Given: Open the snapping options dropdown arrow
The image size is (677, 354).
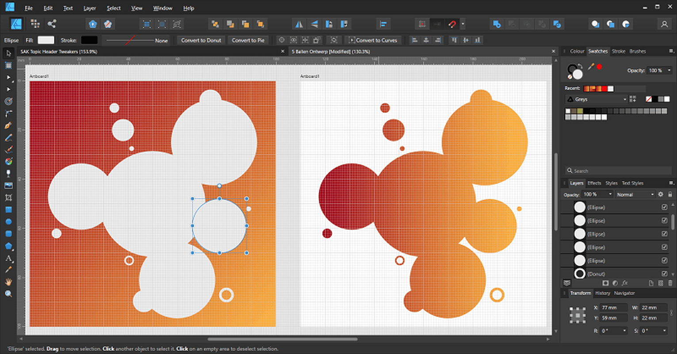Looking at the screenshot, I should (463, 24).
